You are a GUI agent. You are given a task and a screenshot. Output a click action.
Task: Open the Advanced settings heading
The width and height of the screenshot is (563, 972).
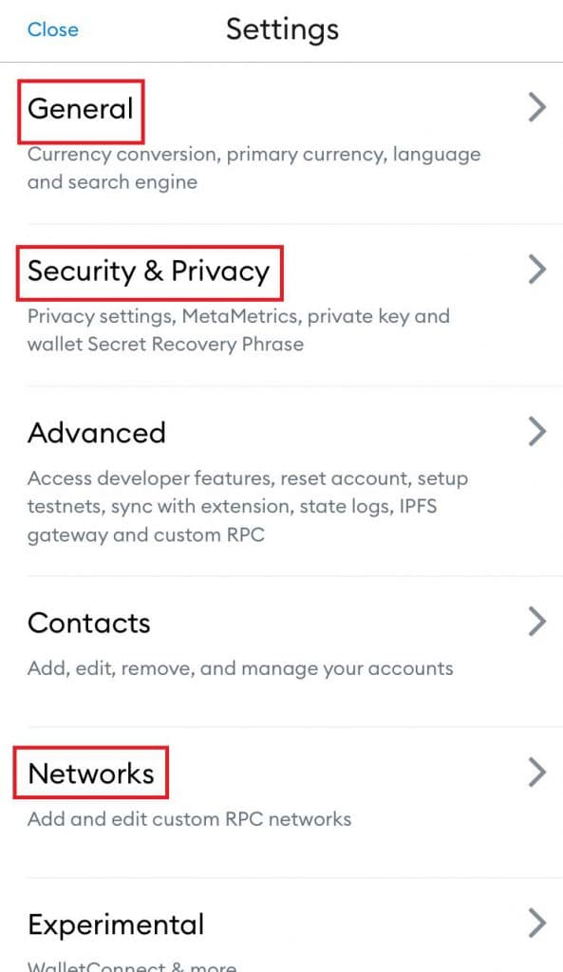[x=97, y=433]
